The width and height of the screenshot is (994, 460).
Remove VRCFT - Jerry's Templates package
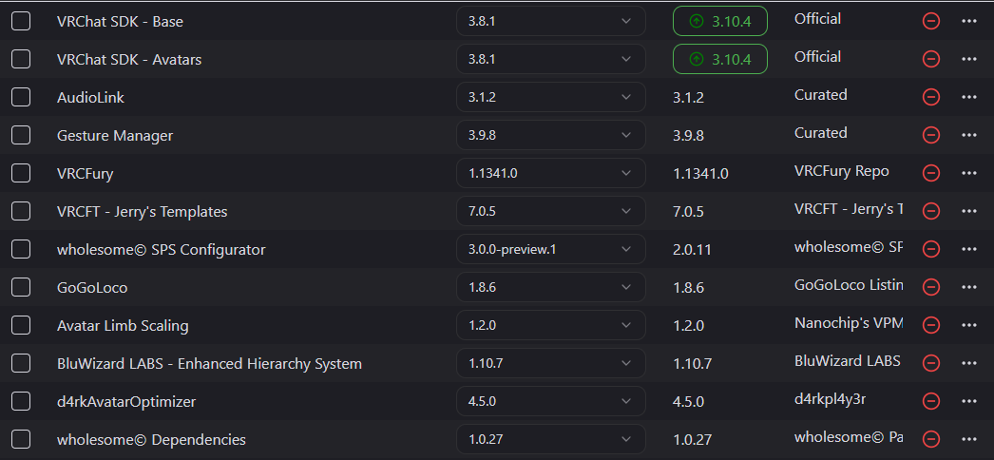[x=930, y=211]
